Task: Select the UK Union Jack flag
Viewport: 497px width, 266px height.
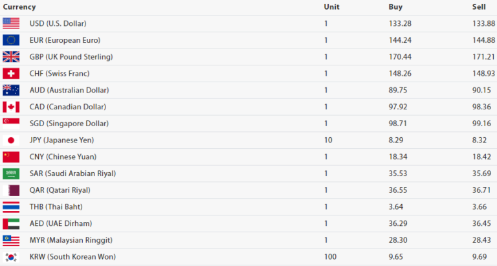Action: [11, 57]
